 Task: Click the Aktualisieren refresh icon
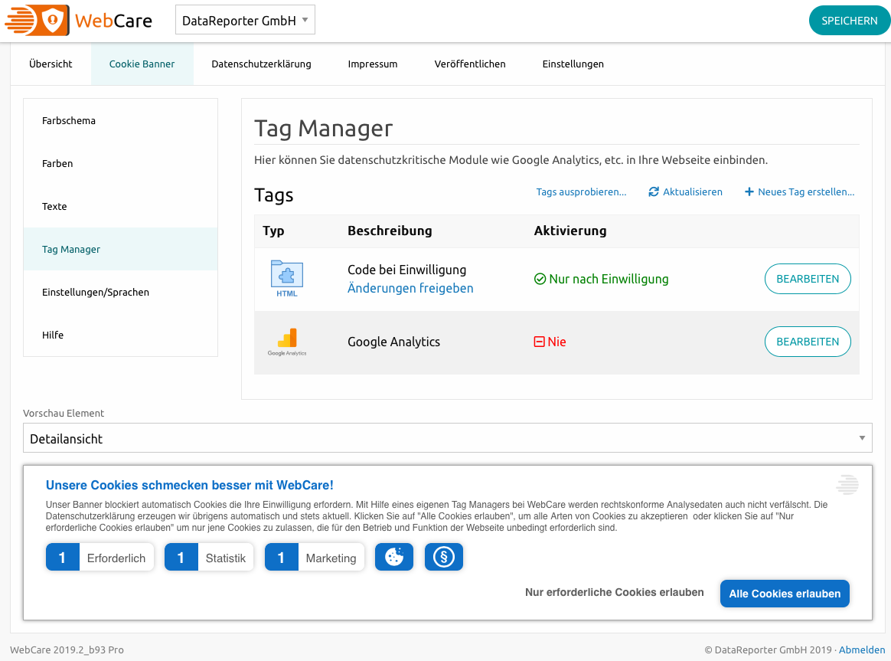[654, 192]
